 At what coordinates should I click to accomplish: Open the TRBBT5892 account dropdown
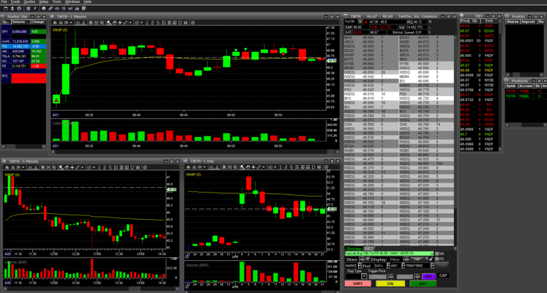(432, 266)
